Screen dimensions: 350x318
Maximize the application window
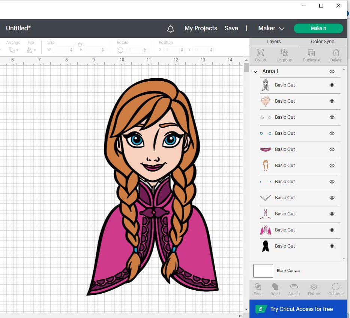[x=321, y=6]
